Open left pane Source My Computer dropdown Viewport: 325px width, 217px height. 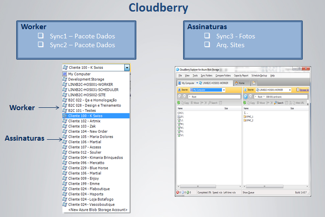(224, 90)
